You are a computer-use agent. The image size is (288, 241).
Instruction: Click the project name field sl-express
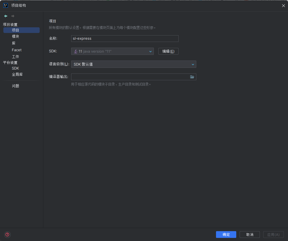coord(125,39)
